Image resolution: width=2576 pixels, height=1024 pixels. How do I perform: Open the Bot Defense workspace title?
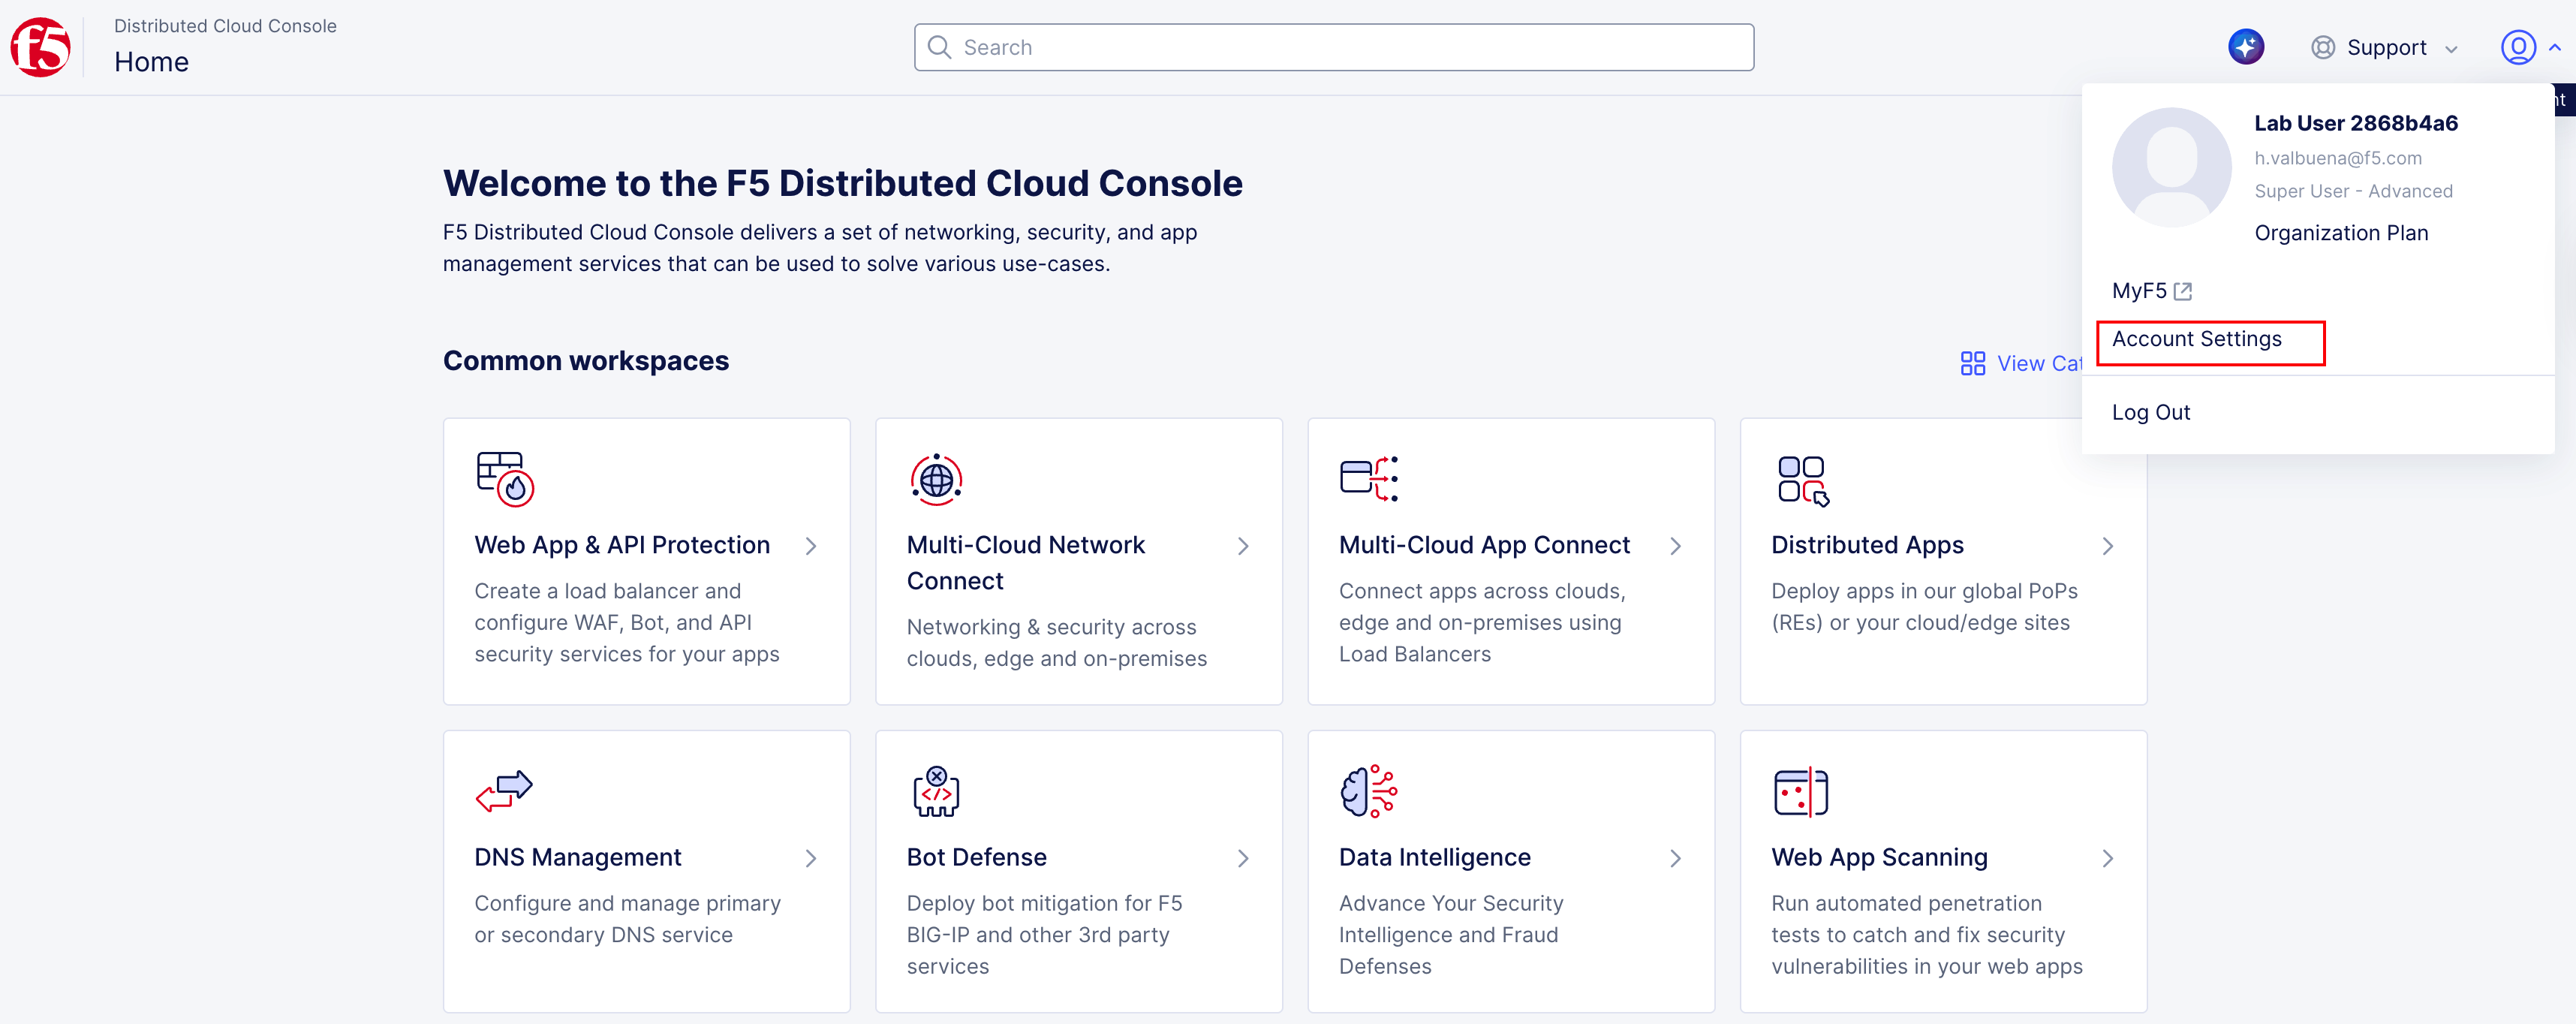point(976,857)
